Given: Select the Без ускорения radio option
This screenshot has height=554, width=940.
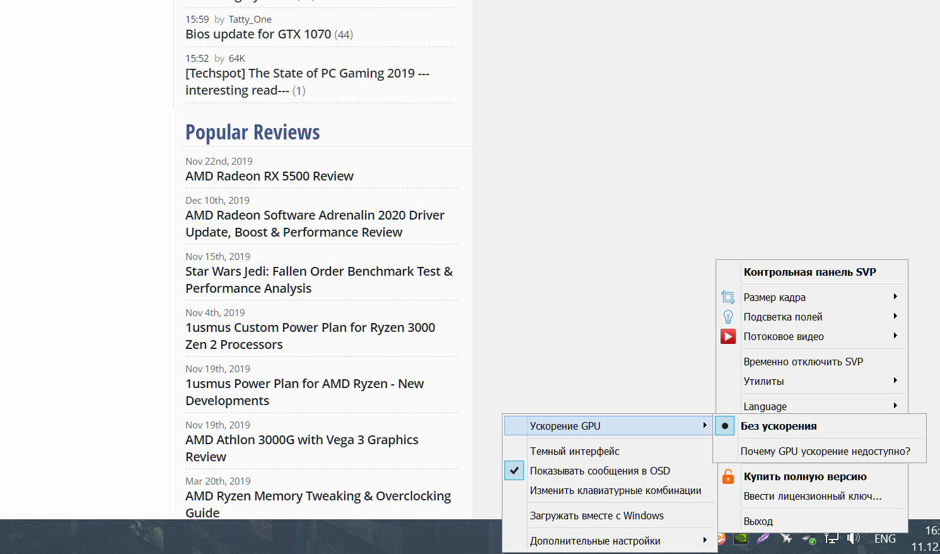Looking at the screenshot, I should click(x=725, y=426).
